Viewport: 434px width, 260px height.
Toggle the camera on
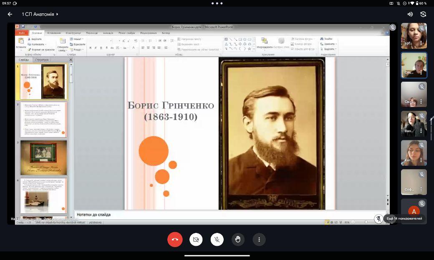(x=195, y=240)
